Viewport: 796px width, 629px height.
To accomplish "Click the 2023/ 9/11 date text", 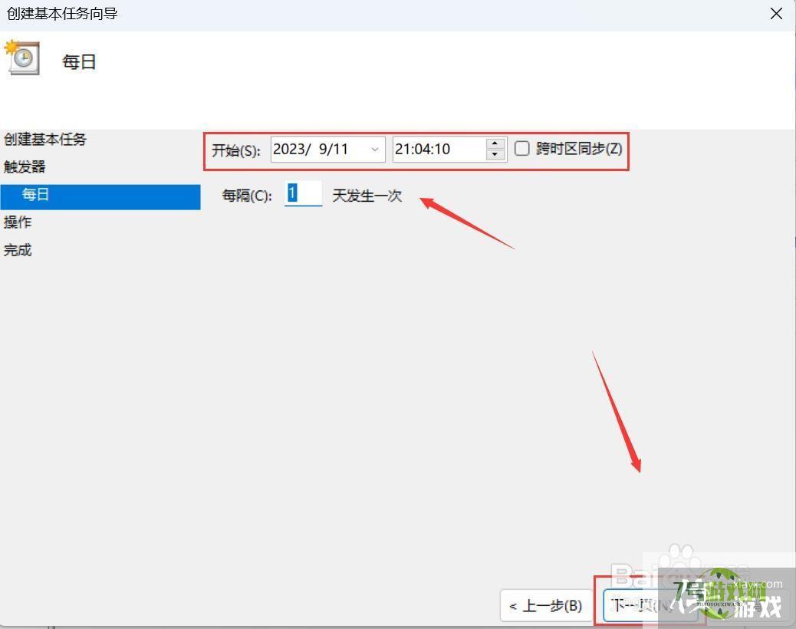I will (x=311, y=150).
